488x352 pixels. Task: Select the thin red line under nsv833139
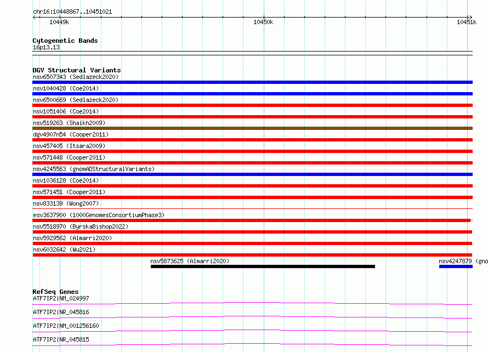pyautogui.click(x=252, y=208)
